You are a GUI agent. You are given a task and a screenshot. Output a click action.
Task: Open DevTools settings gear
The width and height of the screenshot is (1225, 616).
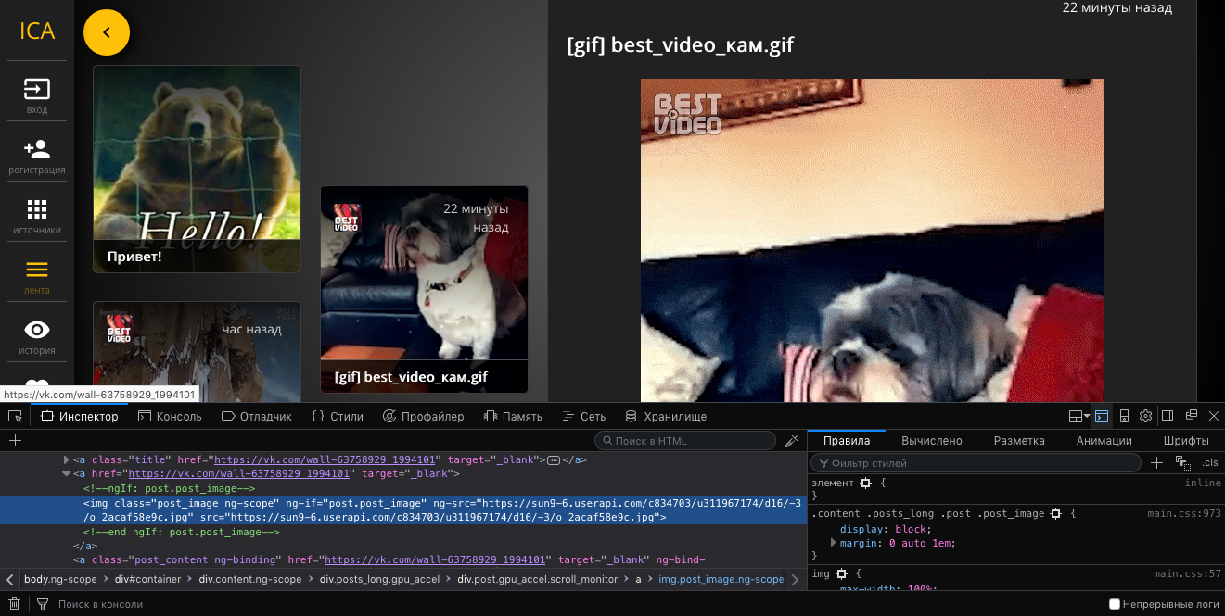click(1145, 416)
